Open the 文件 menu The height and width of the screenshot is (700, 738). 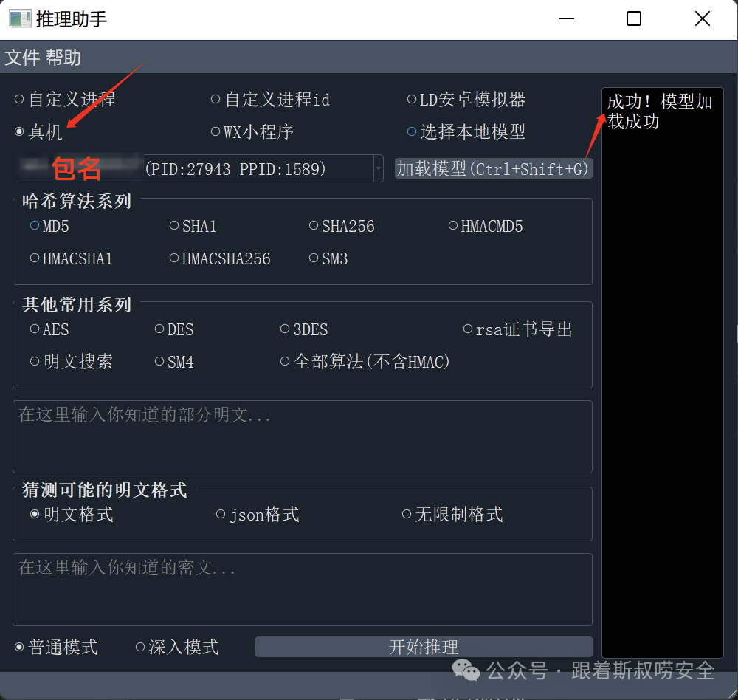pyautogui.click(x=22, y=58)
